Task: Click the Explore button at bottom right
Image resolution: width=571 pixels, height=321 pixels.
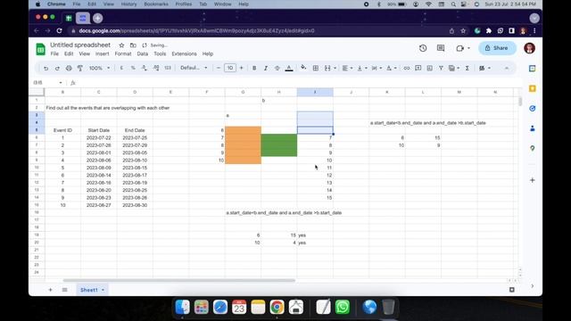Action: pyautogui.click(x=511, y=289)
